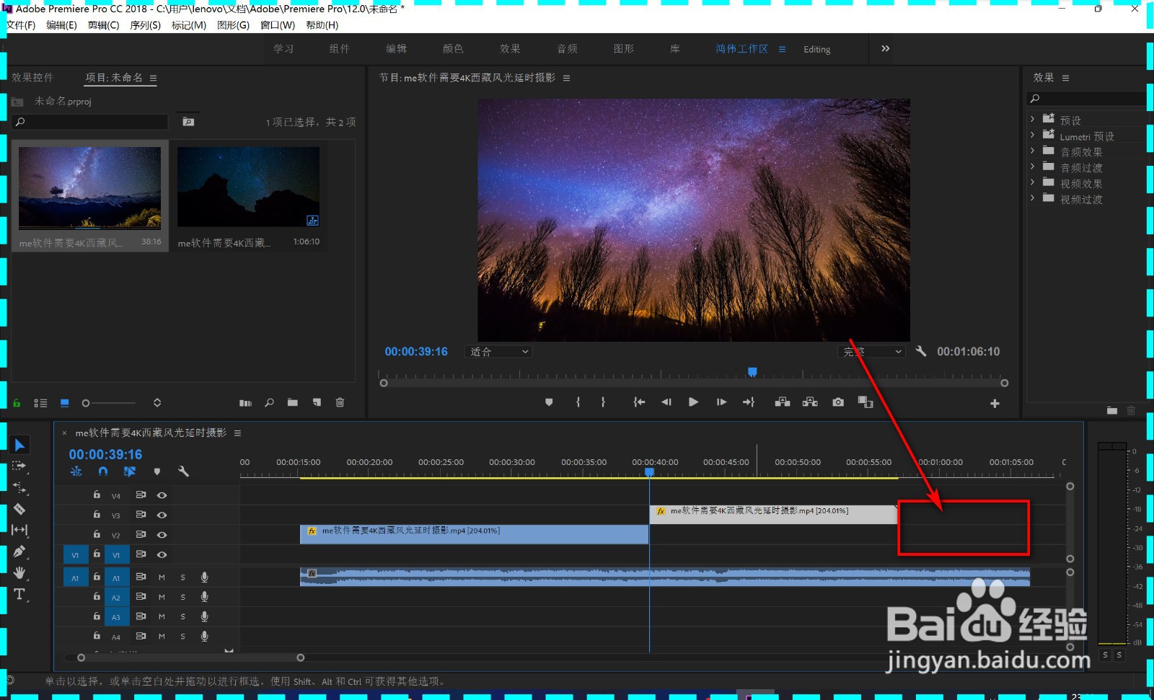Expand Lumetri 预设 folder

[x=1032, y=135]
